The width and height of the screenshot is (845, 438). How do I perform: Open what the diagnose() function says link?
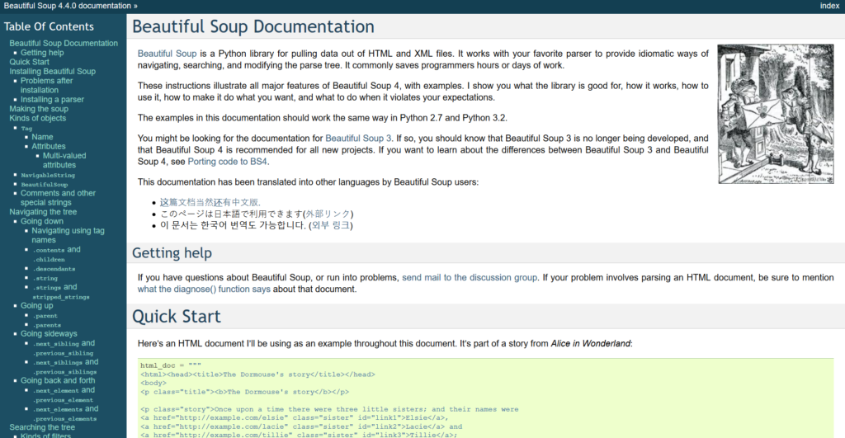click(204, 290)
